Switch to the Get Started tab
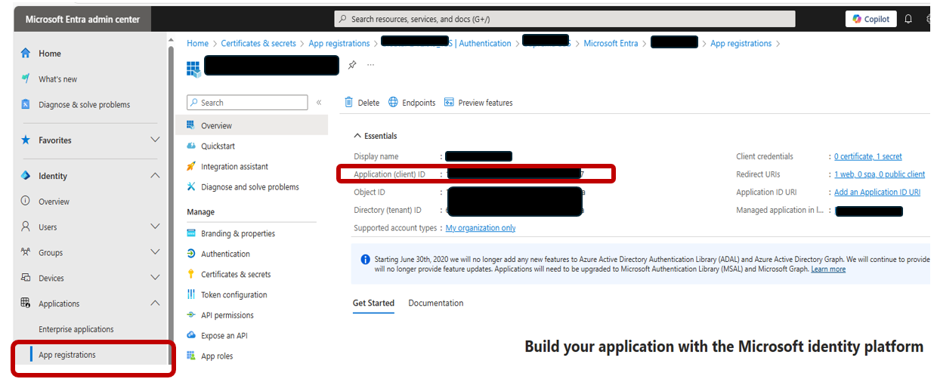The width and height of the screenshot is (934, 379). [x=373, y=304]
